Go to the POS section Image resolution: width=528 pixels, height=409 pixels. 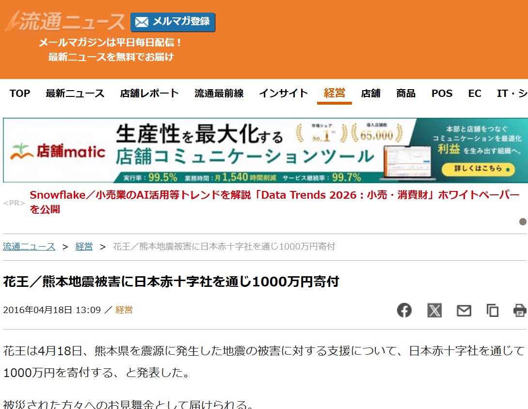tap(442, 93)
